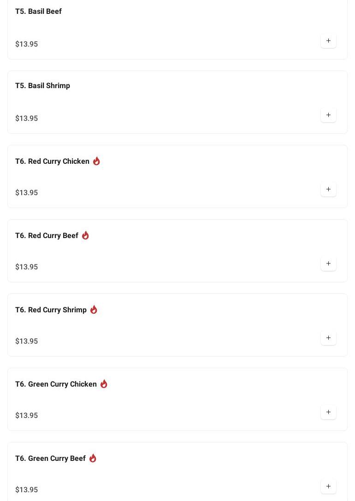Click spicy flame on Green Curry Beef

[93, 458]
